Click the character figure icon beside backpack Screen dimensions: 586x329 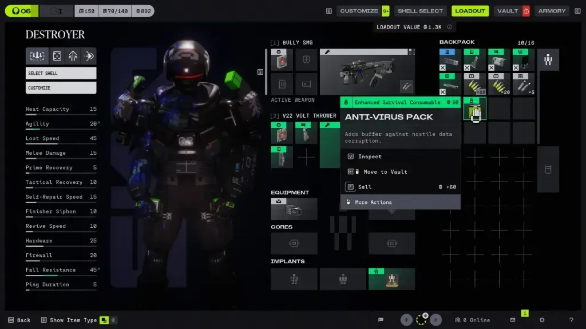[548, 60]
